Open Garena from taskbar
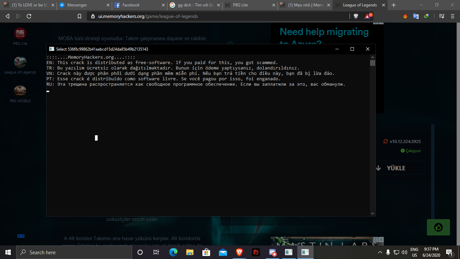 (x=256, y=252)
